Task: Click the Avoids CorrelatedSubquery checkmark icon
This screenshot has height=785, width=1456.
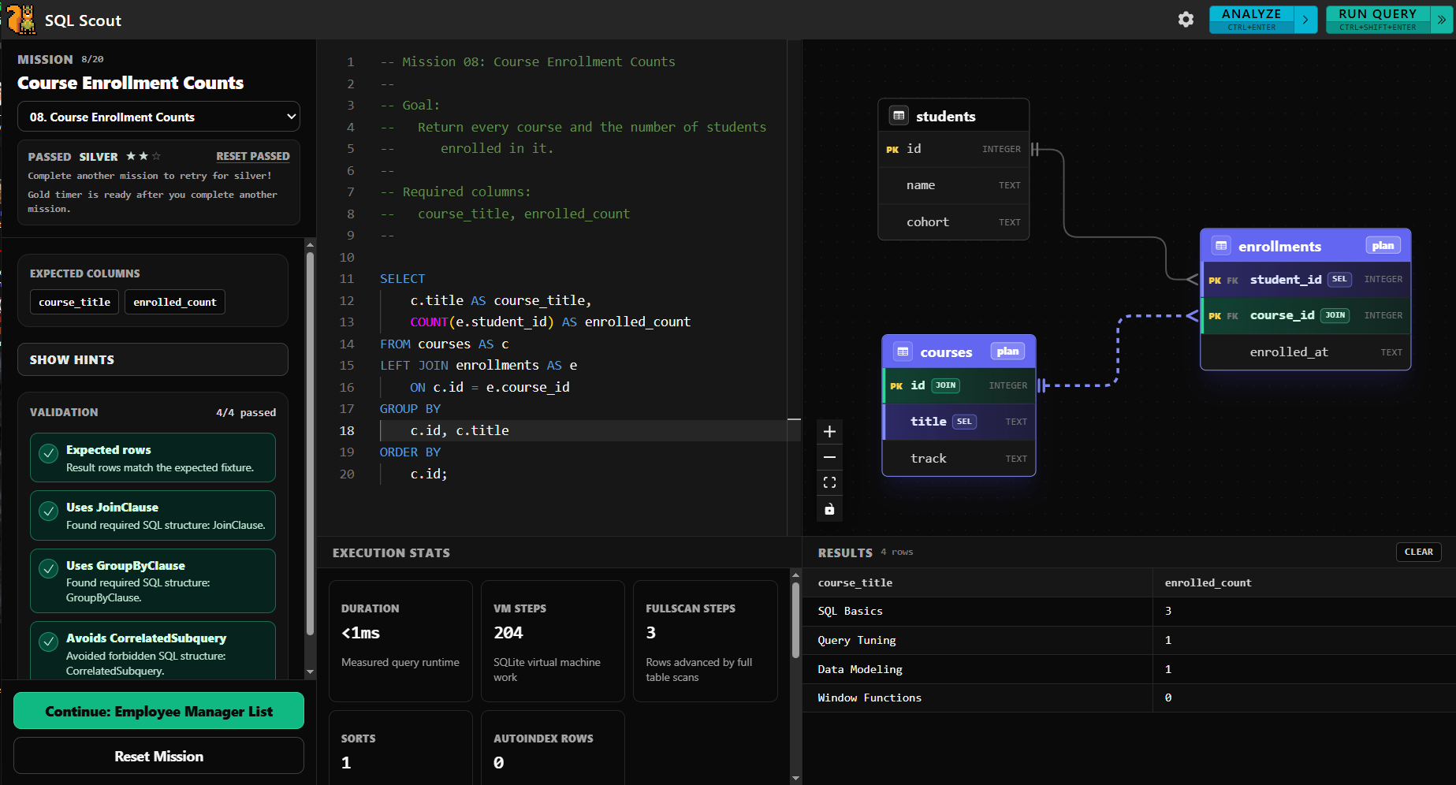Action: point(49,642)
